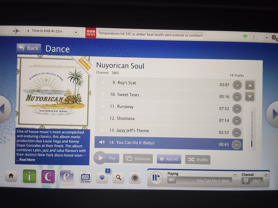Viewport: 278px width, 208px height.
Task: Favorite Sweet Tears with heart toggle
Action: coord(237,97)
